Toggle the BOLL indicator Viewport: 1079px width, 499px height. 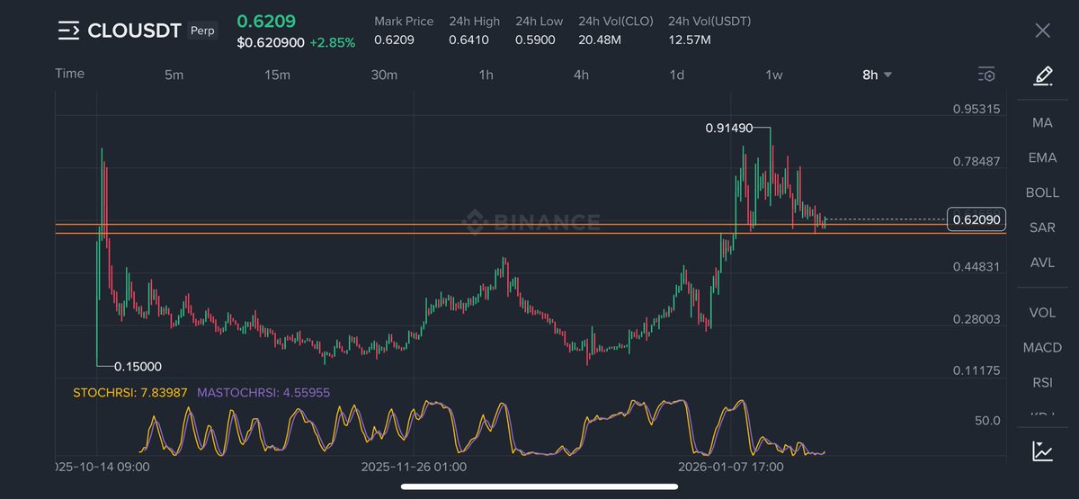click(x=1042, y=192)
